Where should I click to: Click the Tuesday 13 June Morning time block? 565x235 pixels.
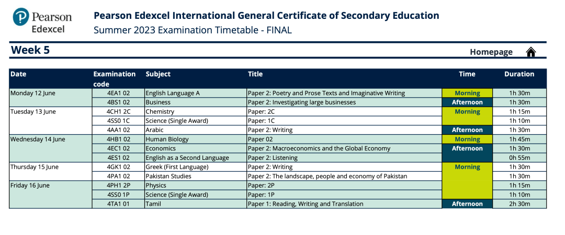[x=467, y=116]
